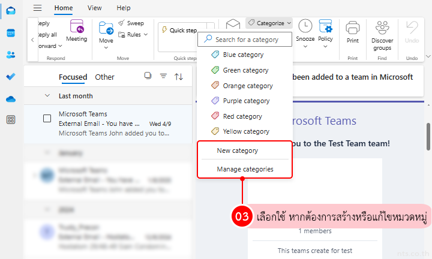Collapse the Last month group

(x=47, y=96)
